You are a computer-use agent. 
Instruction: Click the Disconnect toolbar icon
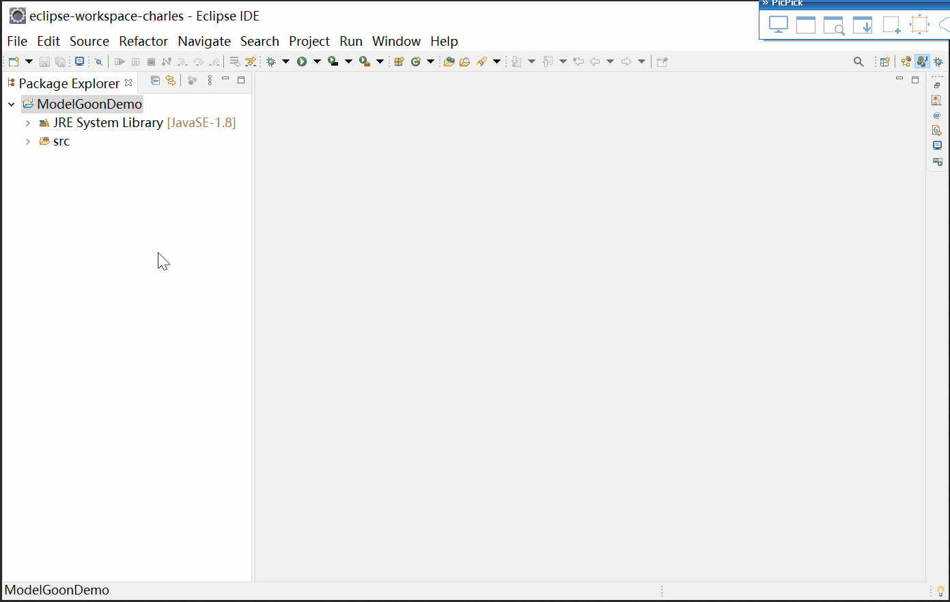click(x=167, y=61)
